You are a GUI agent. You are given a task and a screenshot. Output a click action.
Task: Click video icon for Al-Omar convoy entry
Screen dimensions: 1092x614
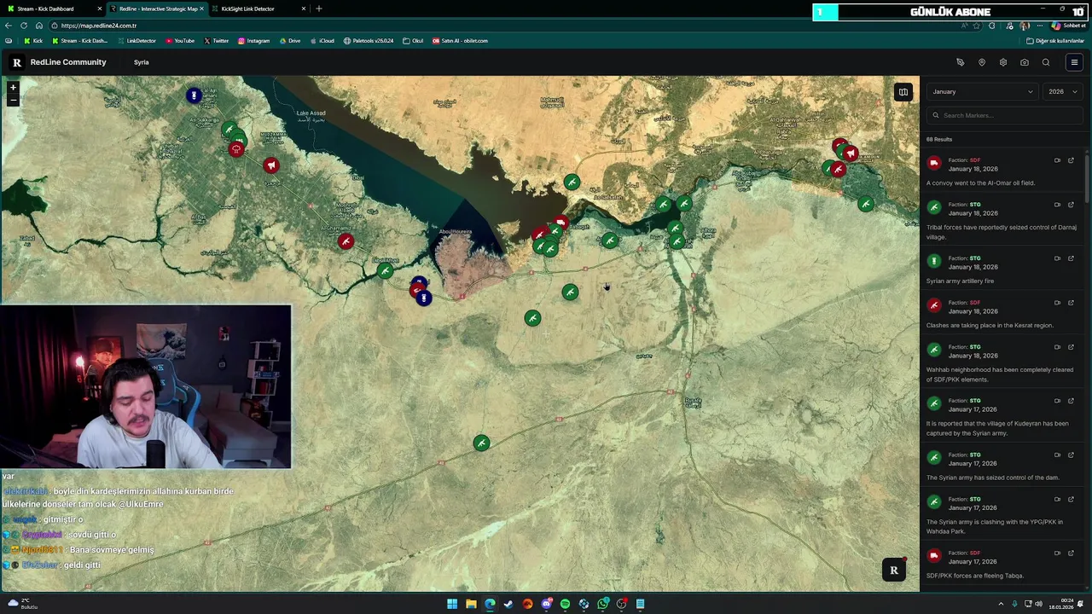click(1057, 160)
